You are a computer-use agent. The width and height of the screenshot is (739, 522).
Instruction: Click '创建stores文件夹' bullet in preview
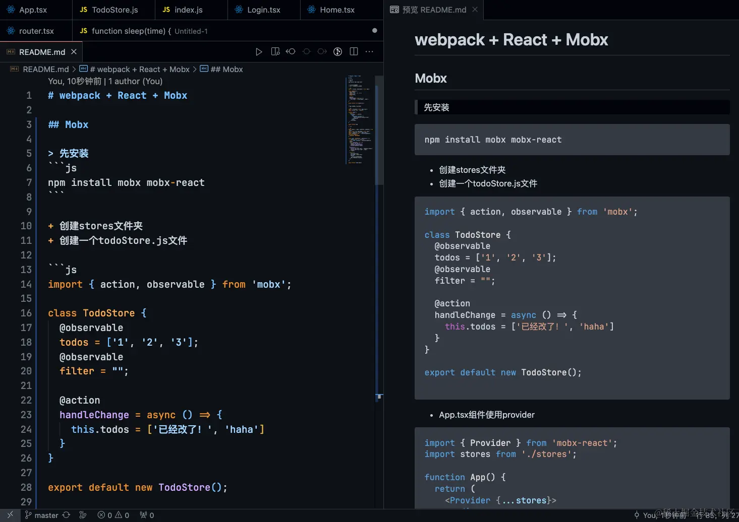coord(472,170)
